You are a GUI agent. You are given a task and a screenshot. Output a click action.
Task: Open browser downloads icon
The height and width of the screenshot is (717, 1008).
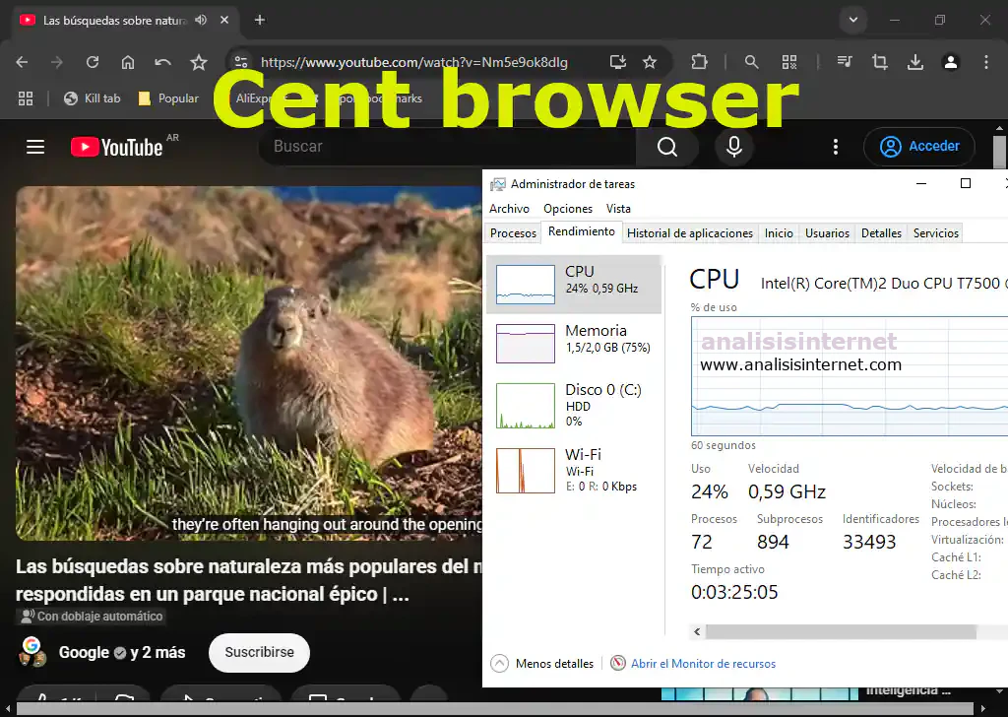(x=914, y=62)
